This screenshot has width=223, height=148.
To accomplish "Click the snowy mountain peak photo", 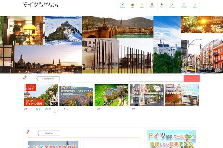I will click(x=63, y=31).
